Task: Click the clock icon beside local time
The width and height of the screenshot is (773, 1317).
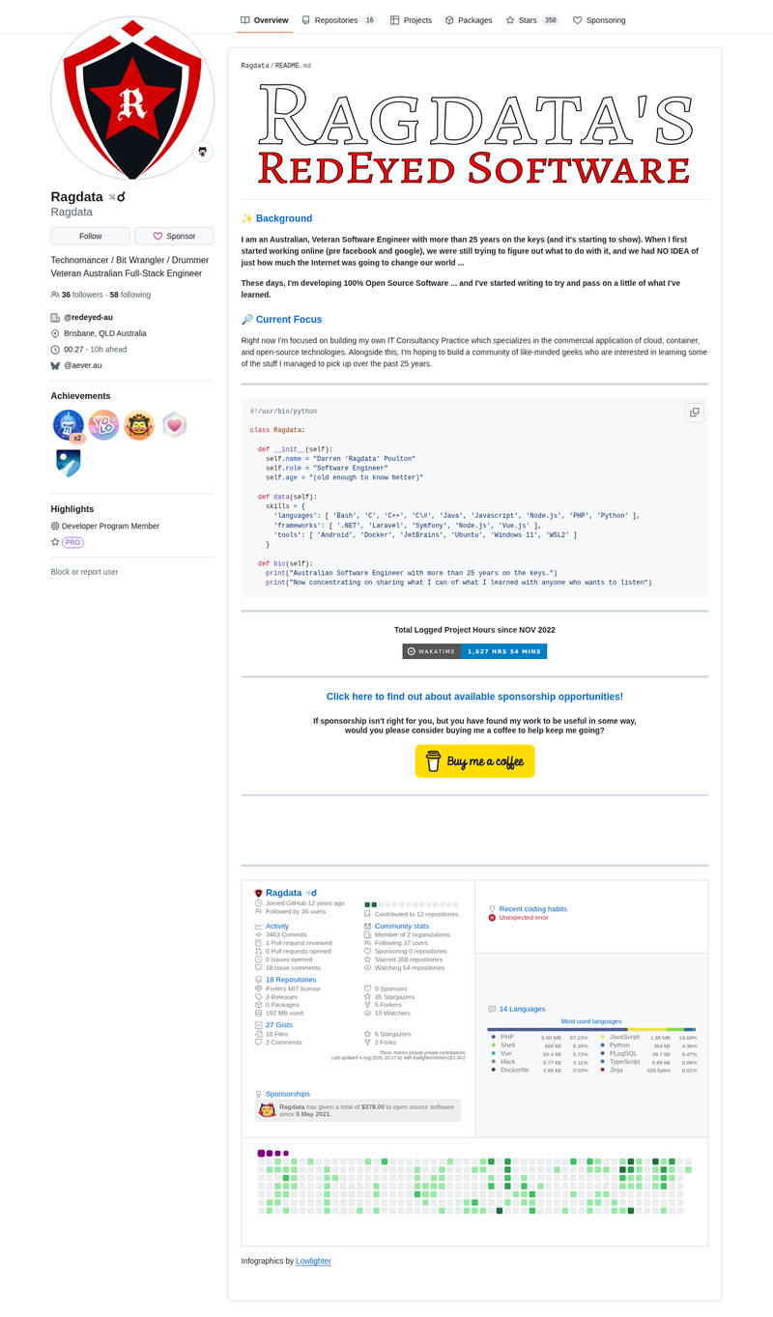Action: [x=55, y=350]
